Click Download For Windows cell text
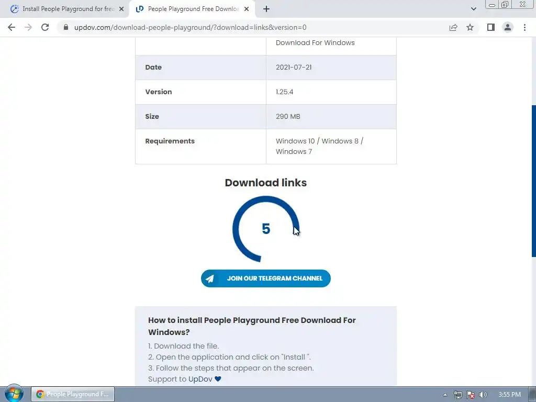Viewport: 536px width, 402px height. point(315,43)
